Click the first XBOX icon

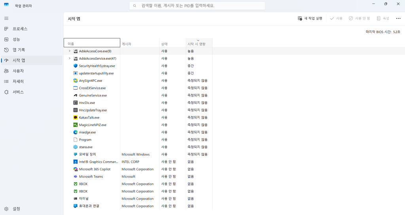click(76, 184)
